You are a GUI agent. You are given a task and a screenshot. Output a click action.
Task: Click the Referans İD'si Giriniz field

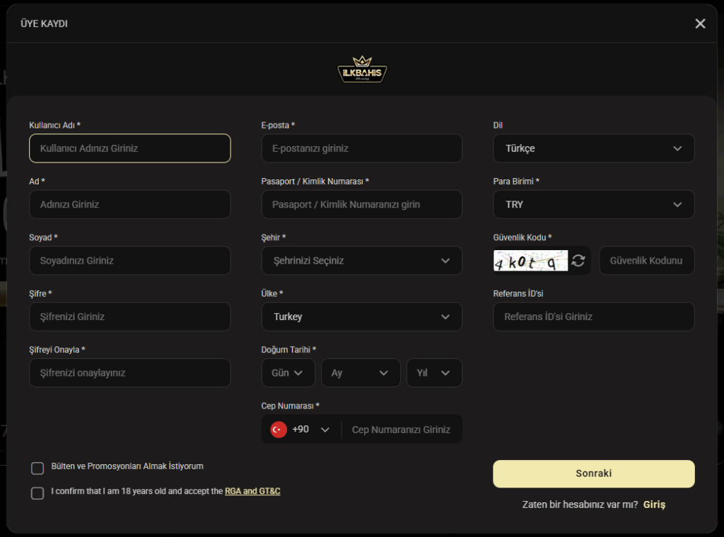click(594, 317)
